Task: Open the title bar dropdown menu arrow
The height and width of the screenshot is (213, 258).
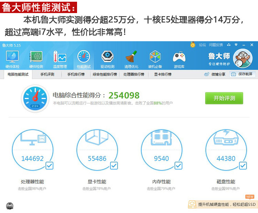Action: pyautogui.click(x=236, y=45)
